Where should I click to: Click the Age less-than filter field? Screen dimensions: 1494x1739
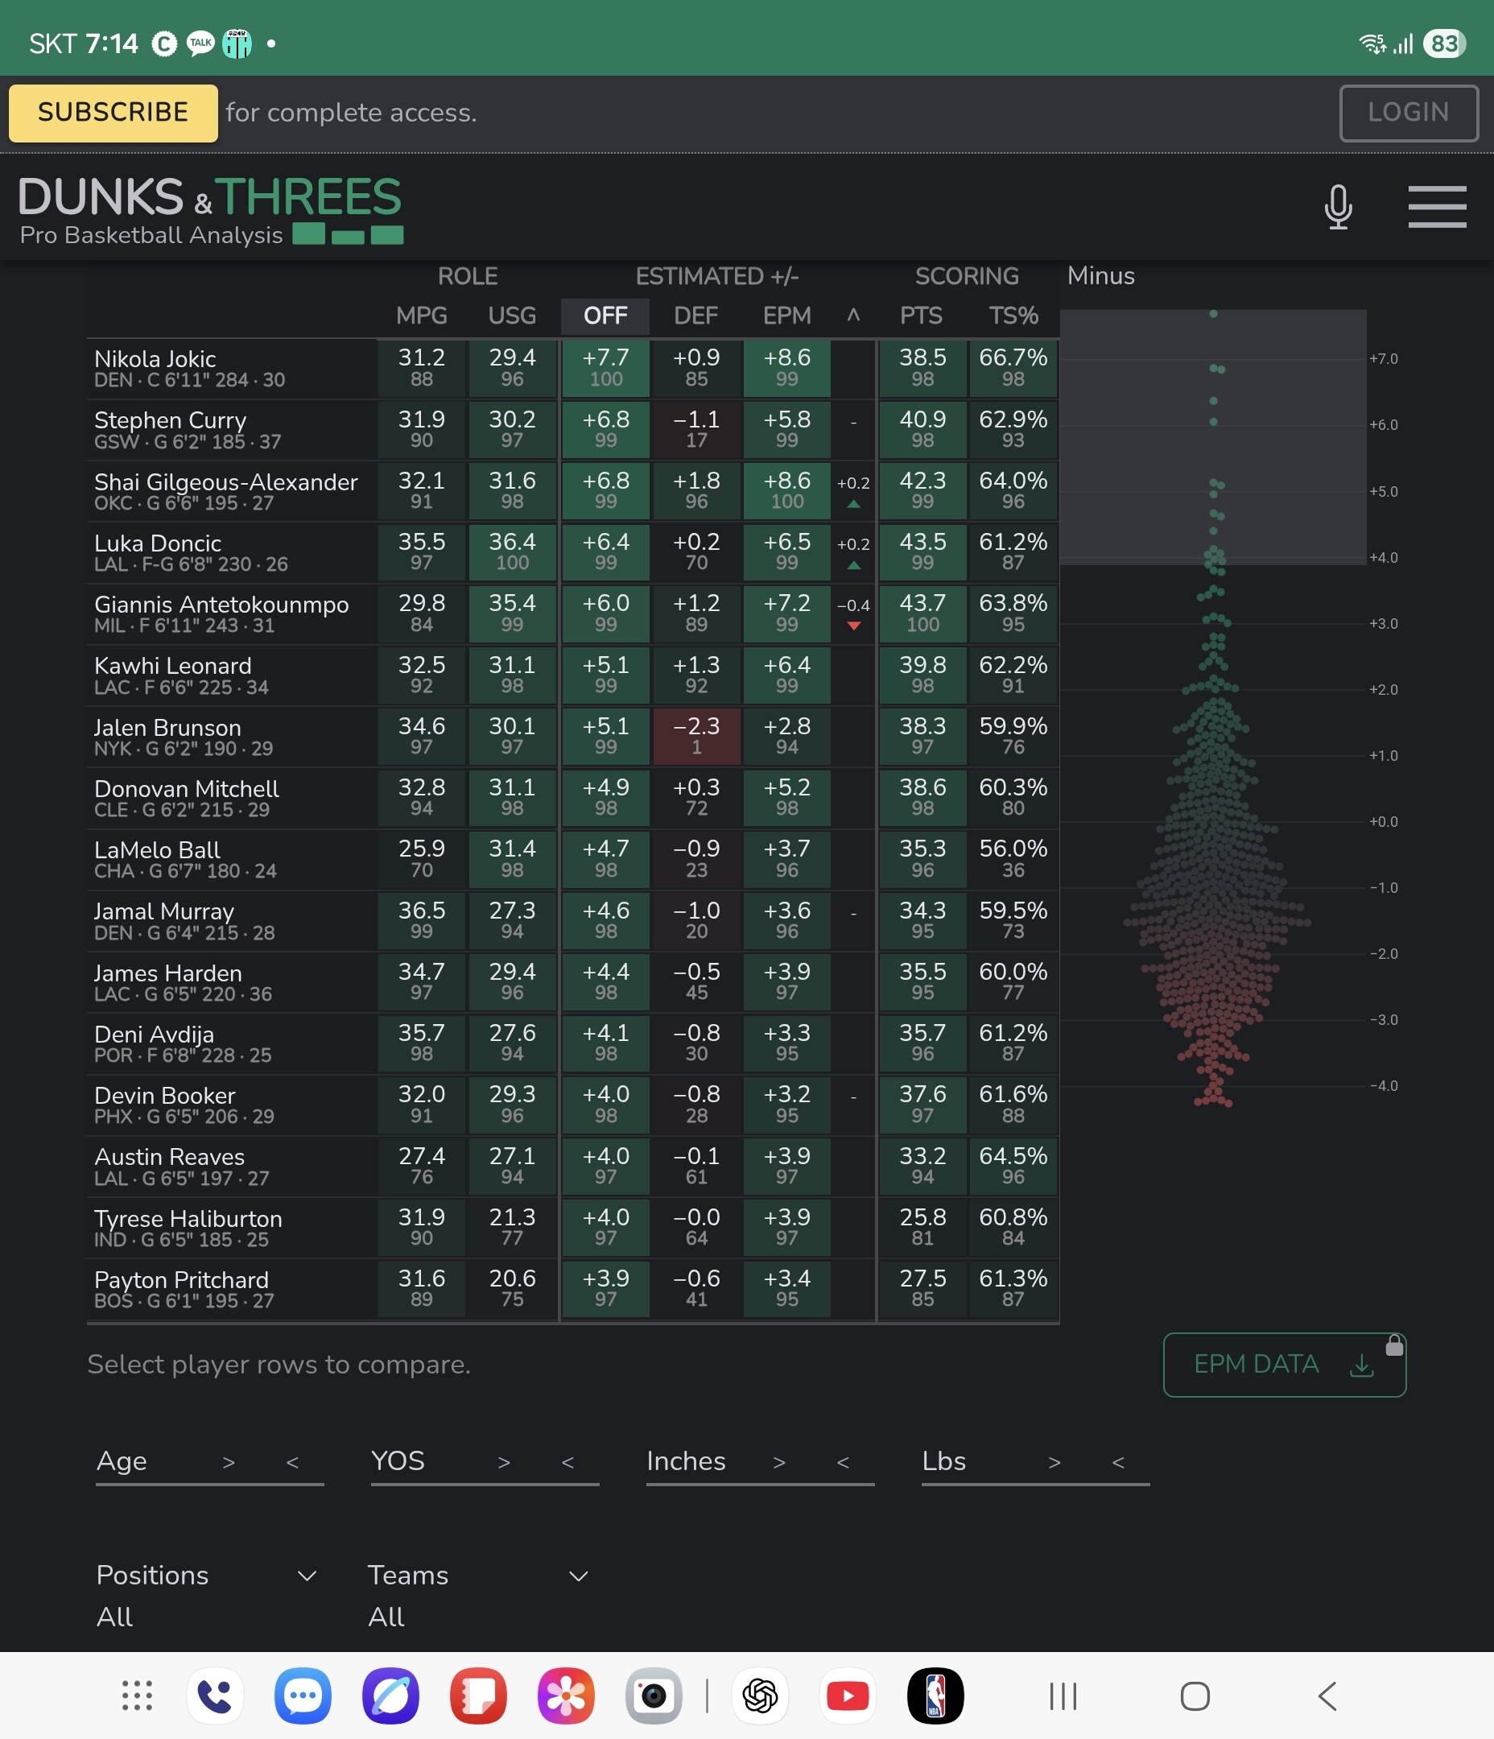(x=293, y=1462)
